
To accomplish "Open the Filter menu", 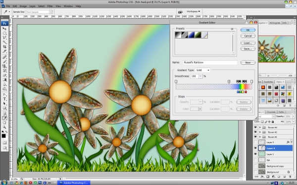I will coord(50,6).
